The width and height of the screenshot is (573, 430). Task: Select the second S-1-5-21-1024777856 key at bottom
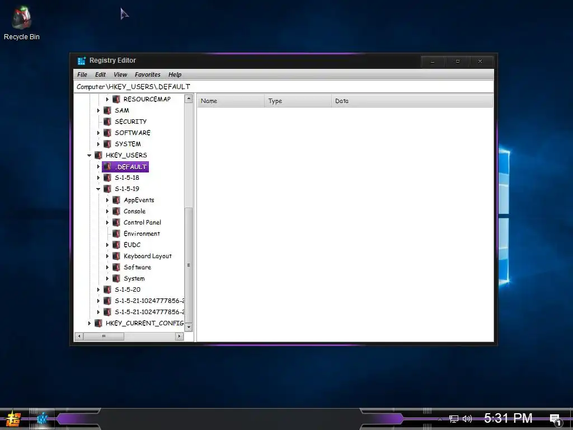click(x=149, y=312)
